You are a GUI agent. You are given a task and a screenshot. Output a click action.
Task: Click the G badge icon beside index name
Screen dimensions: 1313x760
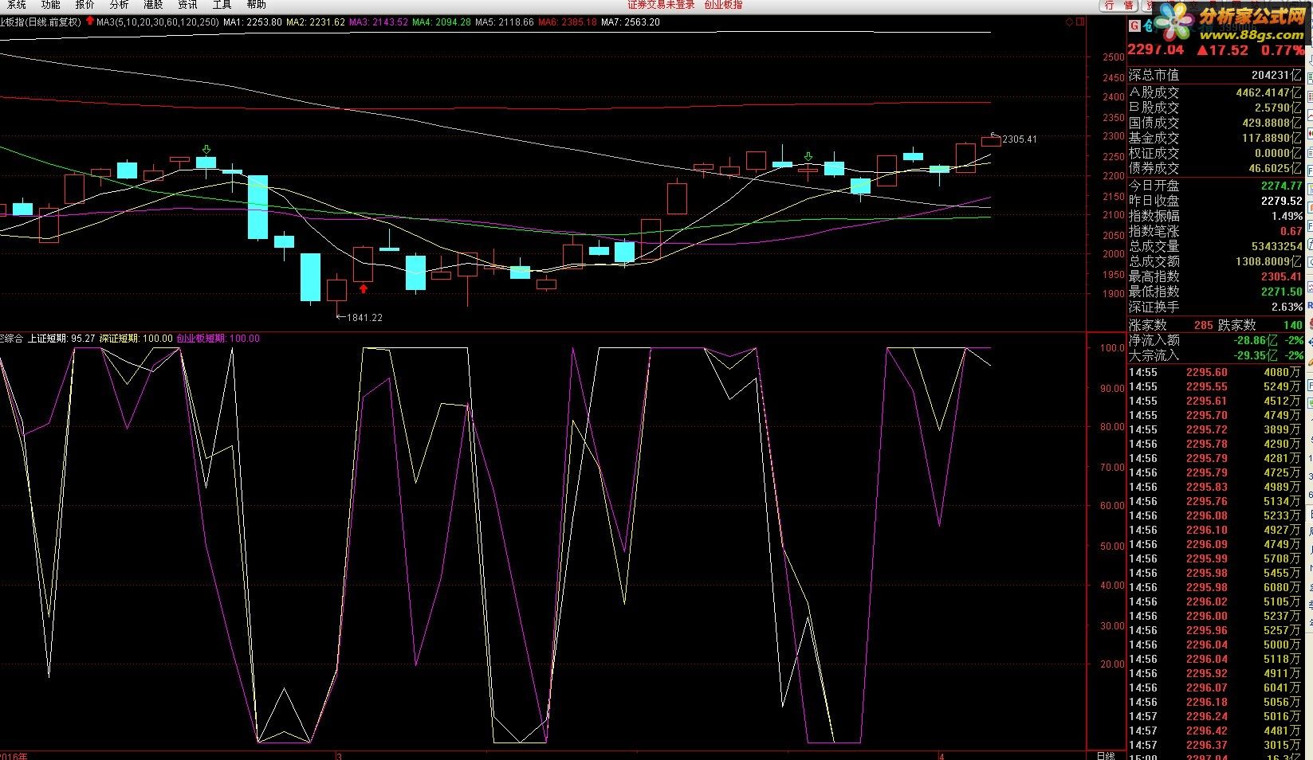coord(1134,26)
